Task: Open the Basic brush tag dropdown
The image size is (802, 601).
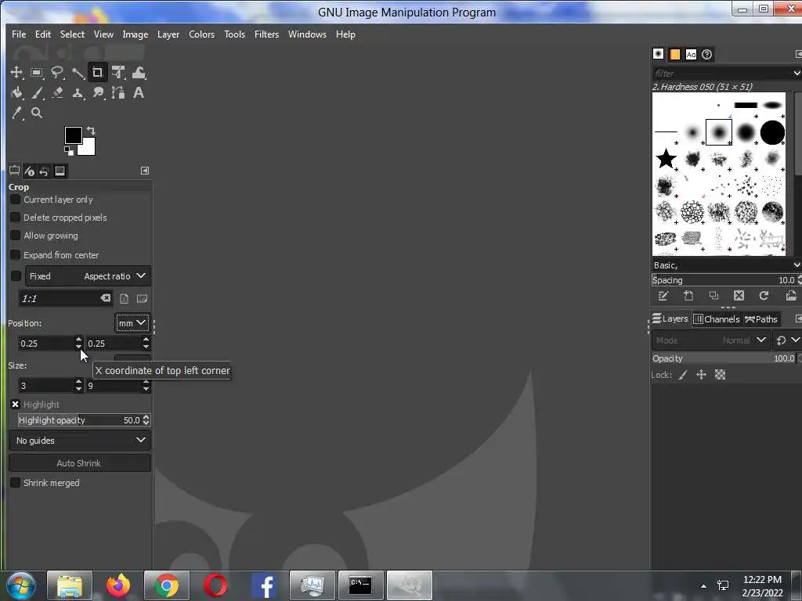Action: pyautogui.click(x=796, y=265)
